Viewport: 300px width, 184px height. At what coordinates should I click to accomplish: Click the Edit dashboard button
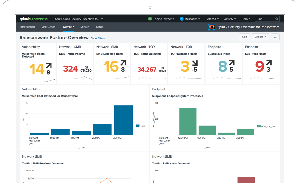pyautogui.click(x=244, y=37)
